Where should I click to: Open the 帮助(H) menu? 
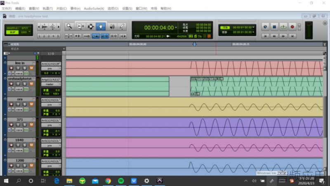pos(166,8)
